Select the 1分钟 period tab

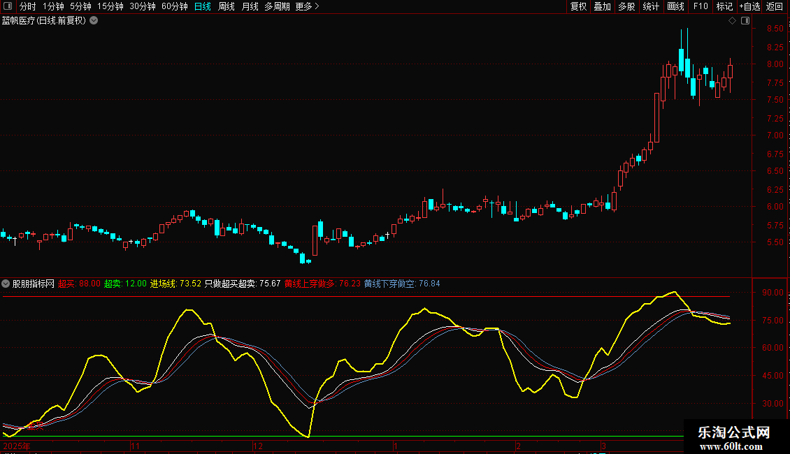[x=53, y=6]
